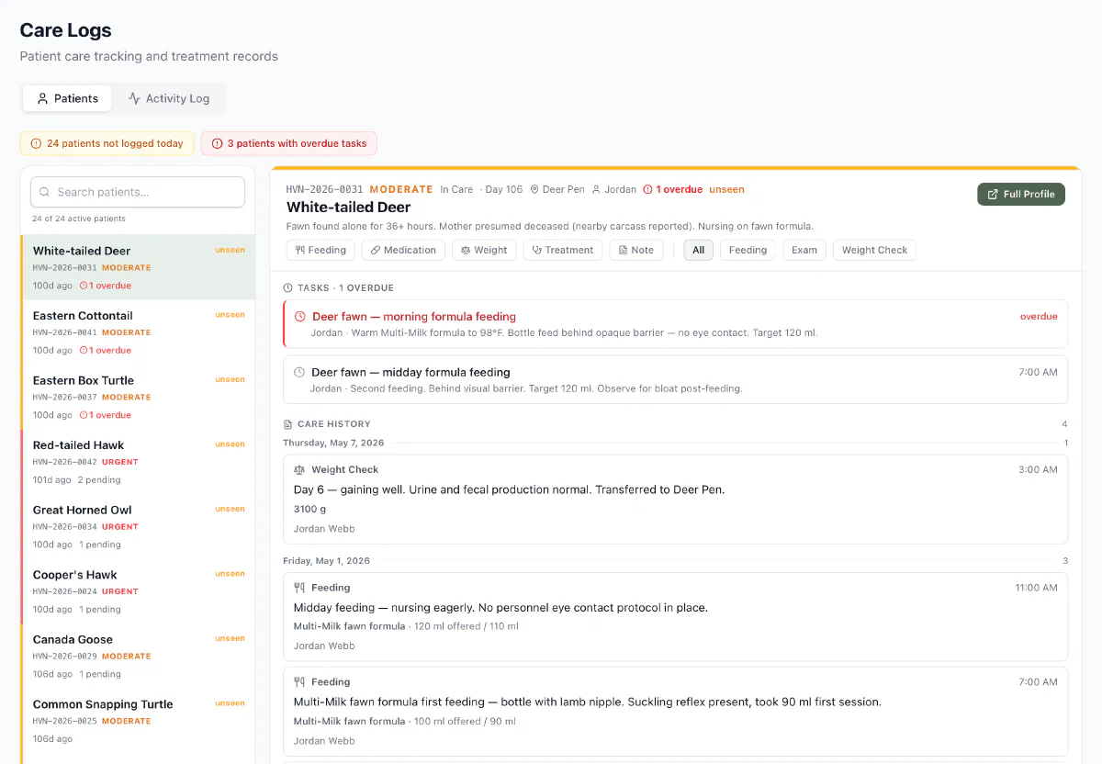Click the document icon on Note button
Viewport: 1102px width, 764px height.
623,250
